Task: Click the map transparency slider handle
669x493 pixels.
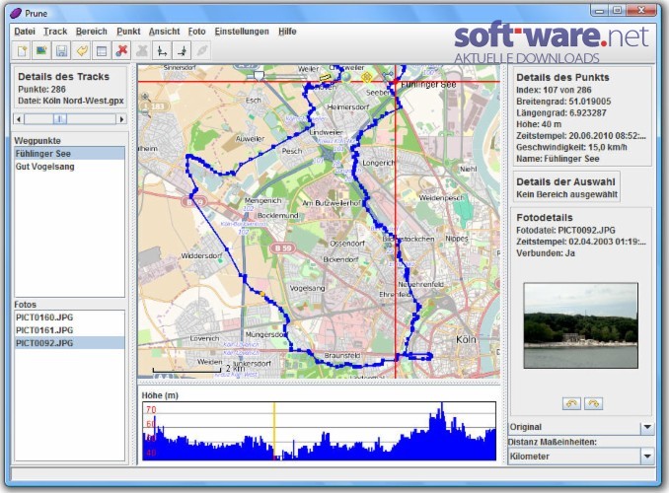Action: tap(259, 76)
